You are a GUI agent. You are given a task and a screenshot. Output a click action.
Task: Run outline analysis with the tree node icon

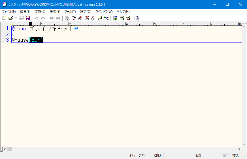pos(106,18)
